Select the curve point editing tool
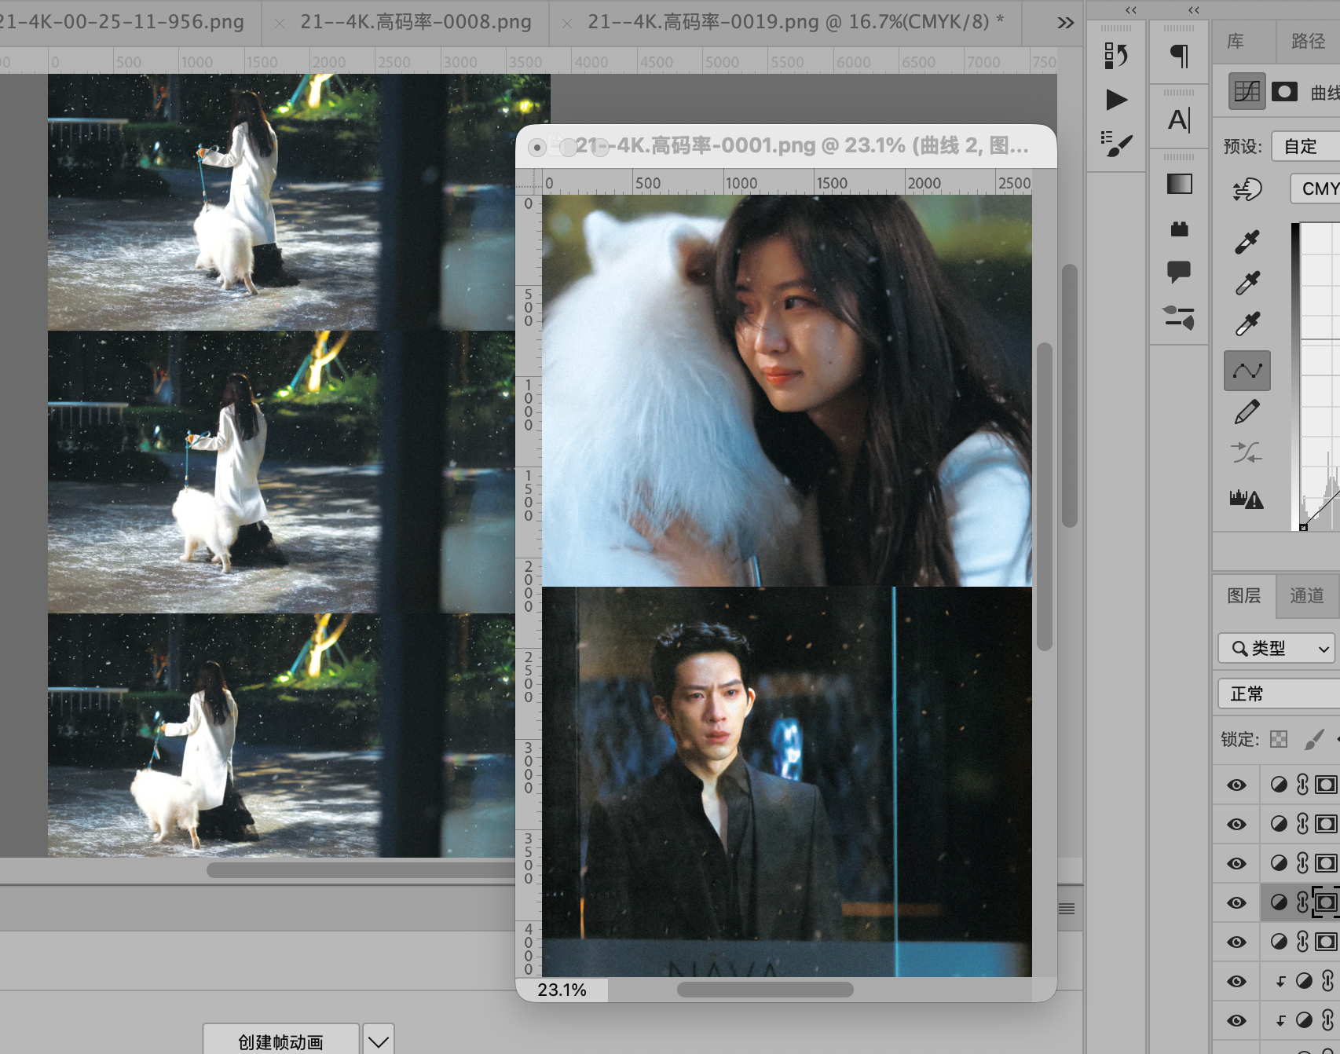 point(1247,370)
